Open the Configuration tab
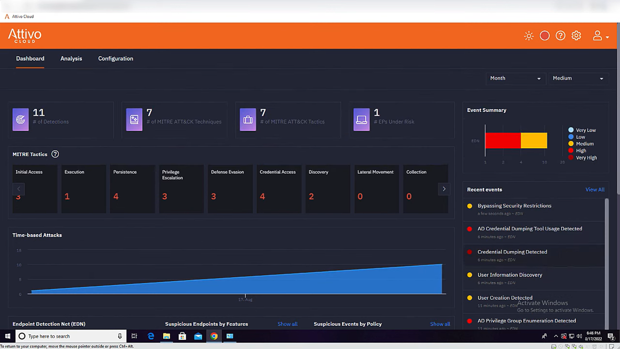620x349 pixels. pyautogui.click(x=116, y=58)
